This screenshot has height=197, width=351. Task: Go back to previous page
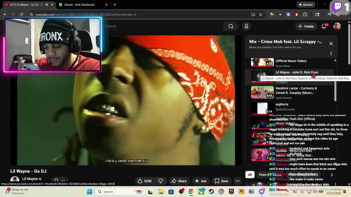click(5, 15)
